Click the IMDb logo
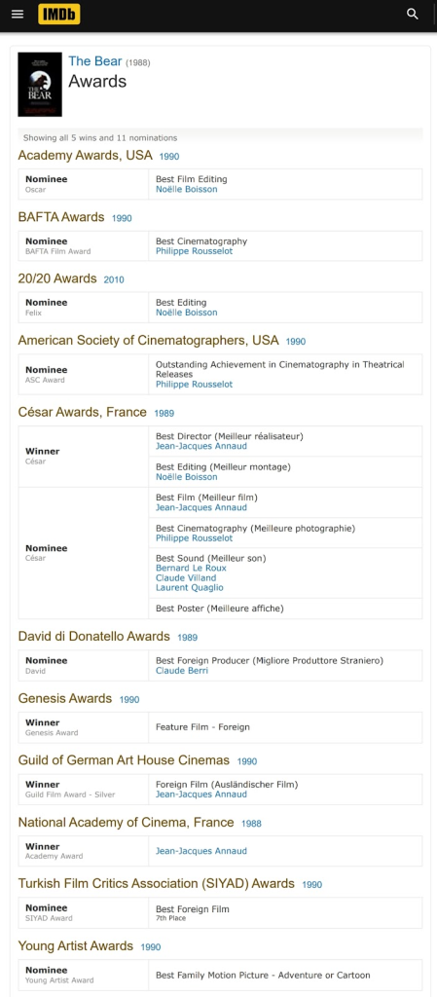 click(x=59, y=14)
